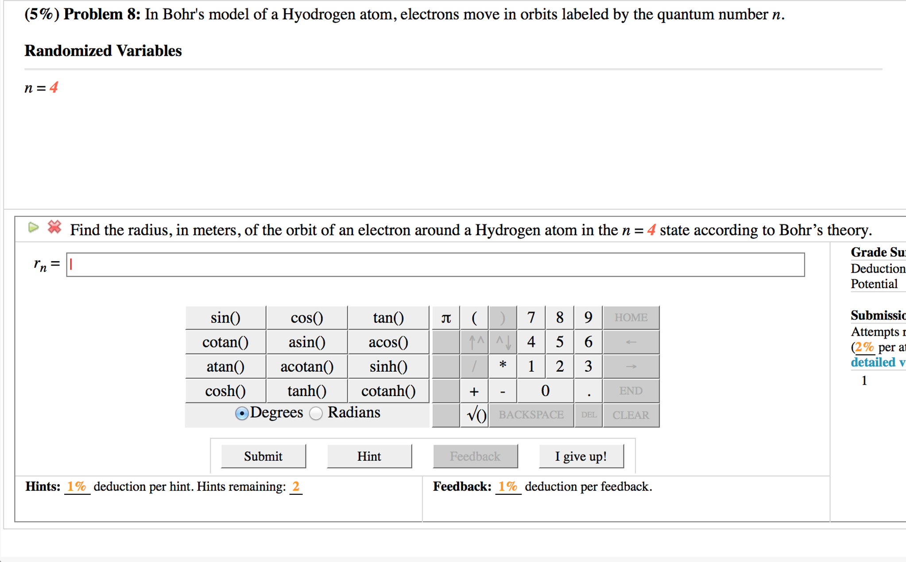Click the Hint button

click(x=369, y=456)
